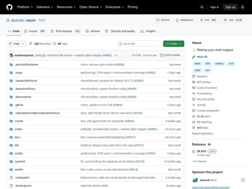Switch to the Pull requests tab
This screenshot has height=189, width=252.
(66, 31)
